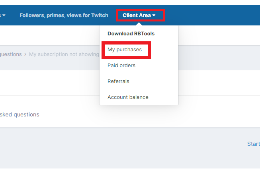
Task: Click 'My subscription not showing' breadcrumb text
Action: coord(64,54)
